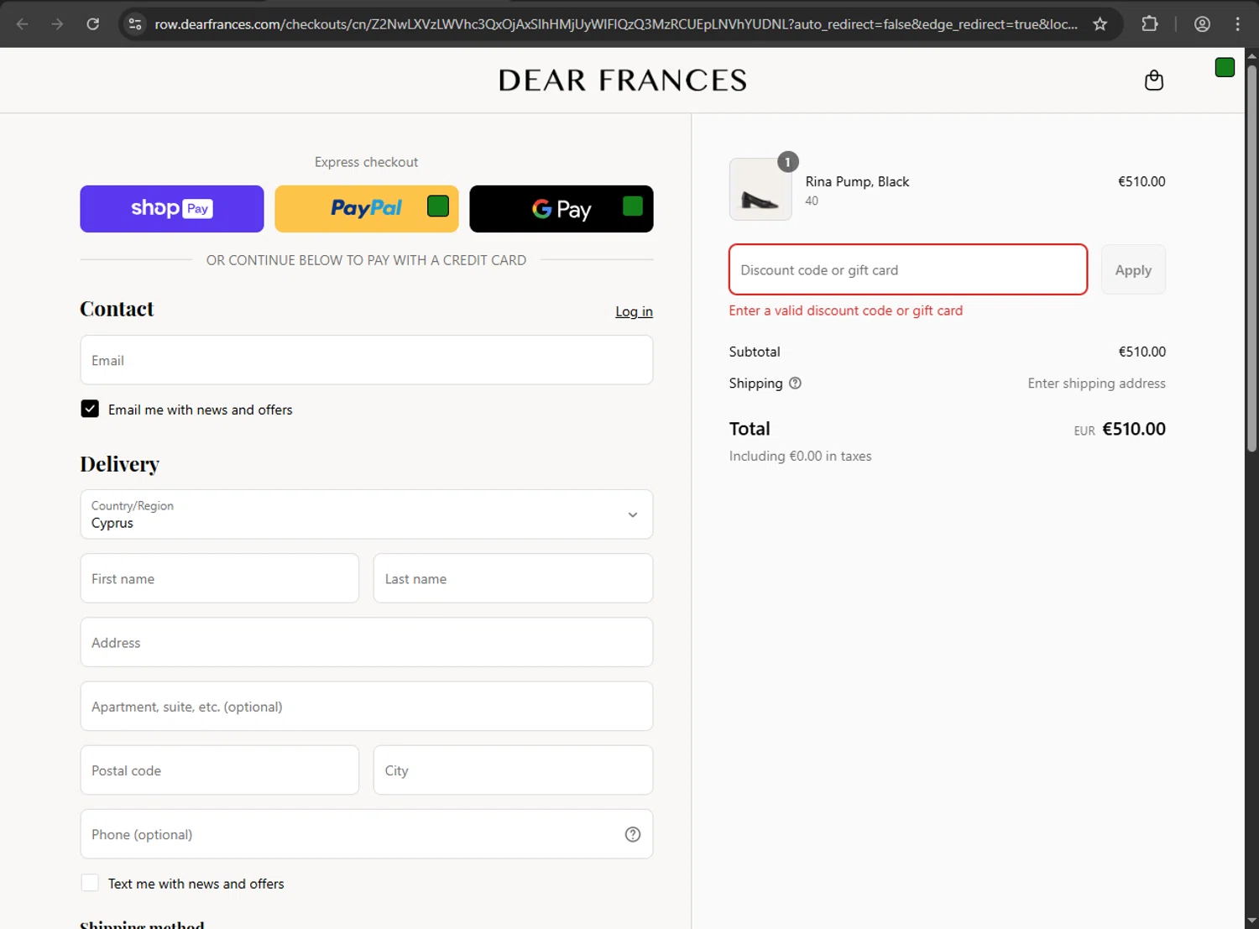Focus the First name field
Screen dimensions: 1259x929
coord(220,578)
